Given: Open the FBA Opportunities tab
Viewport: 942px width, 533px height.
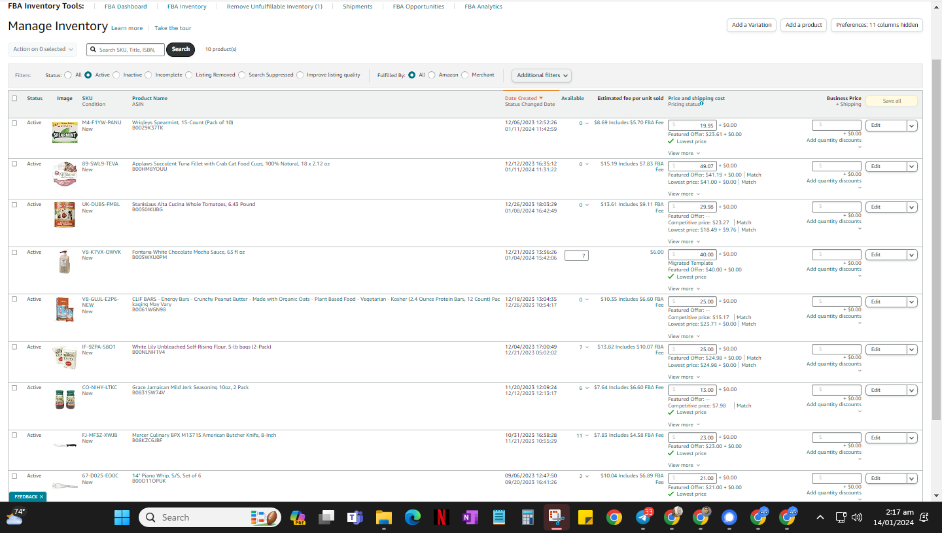Looking at the screenshot, I should pyautogui.click(x=419, y=7).
